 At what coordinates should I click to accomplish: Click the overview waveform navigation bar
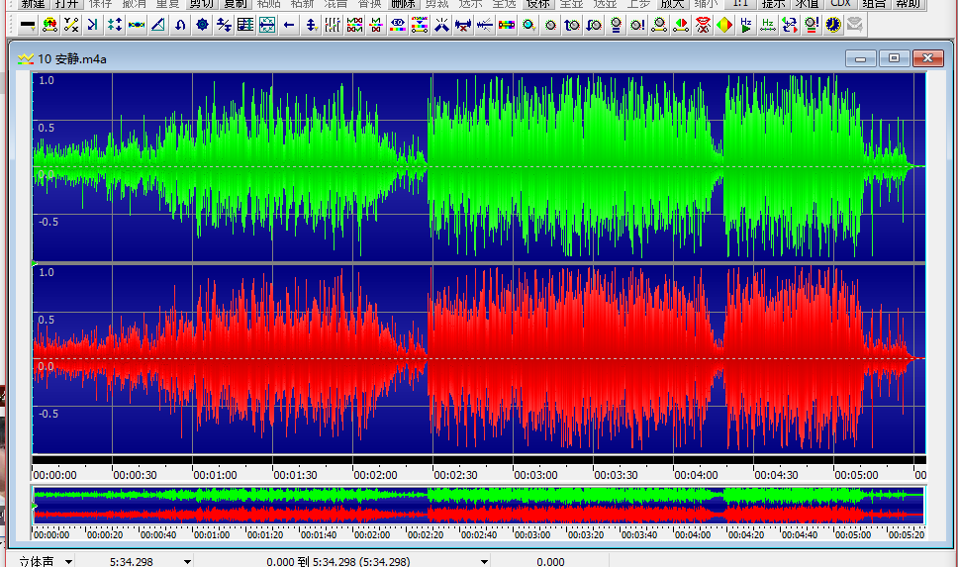(x=478, y=505)
